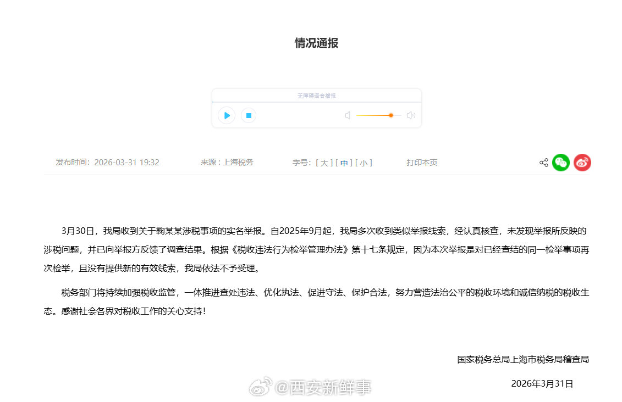Open the 上海税务 source link
622x402 pixels.
point(238,162)
